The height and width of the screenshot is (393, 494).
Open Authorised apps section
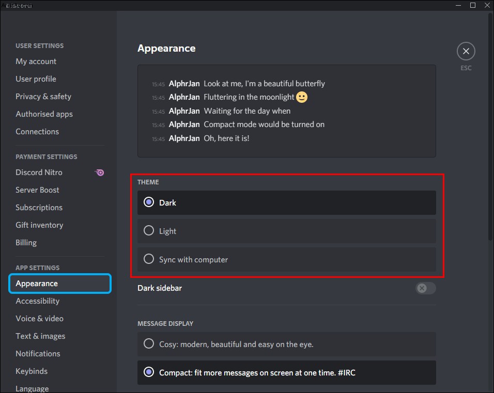(44, 114)
